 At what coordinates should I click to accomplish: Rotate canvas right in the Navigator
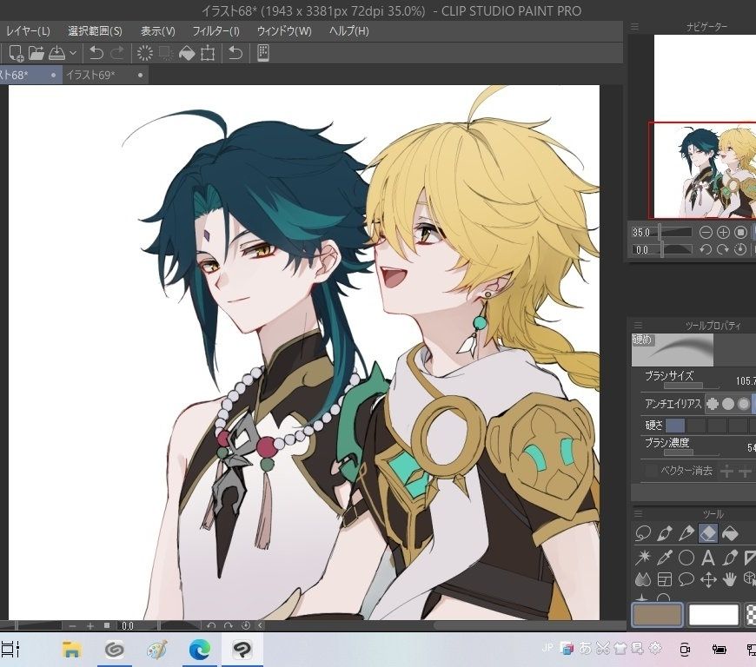point(723,249)
